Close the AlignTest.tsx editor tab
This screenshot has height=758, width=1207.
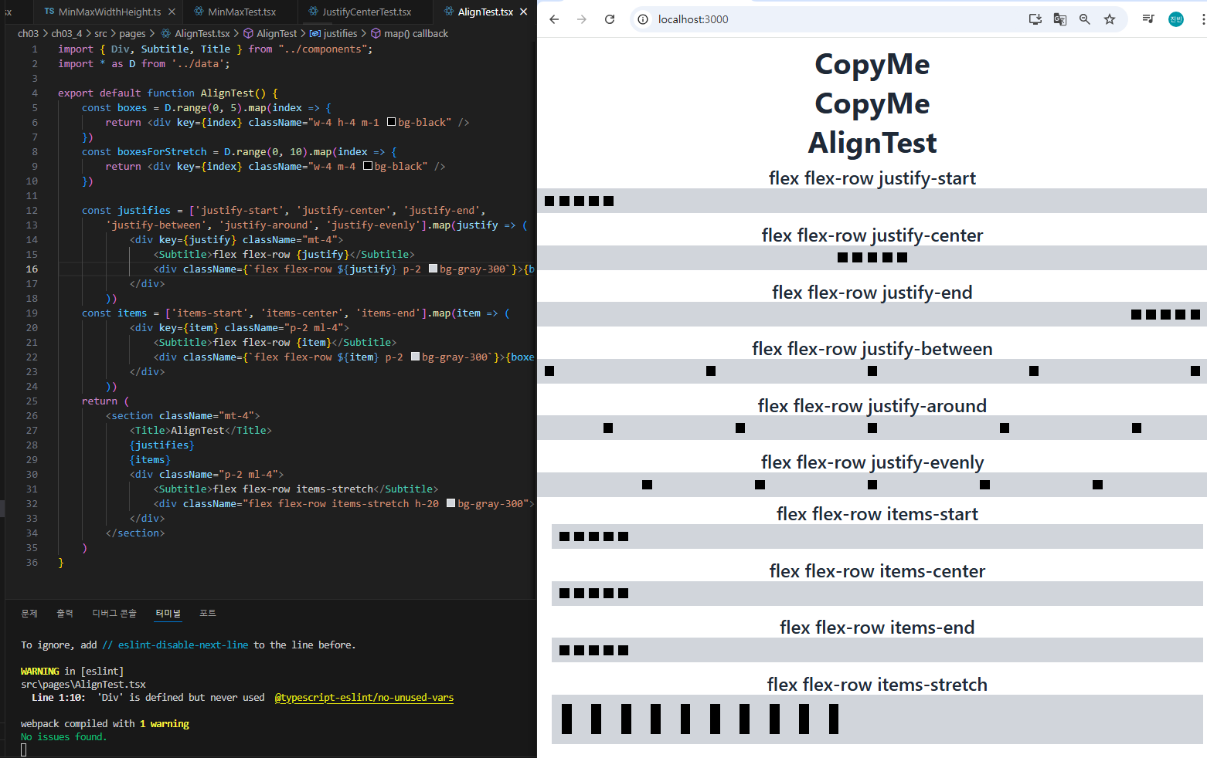point(524,12)
